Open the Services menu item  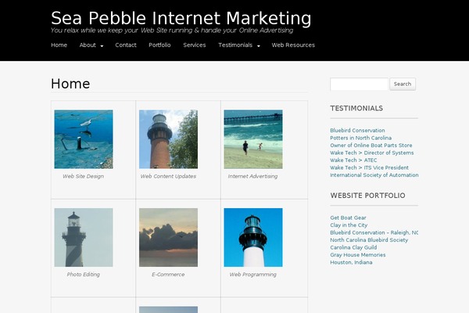(195, 45)
